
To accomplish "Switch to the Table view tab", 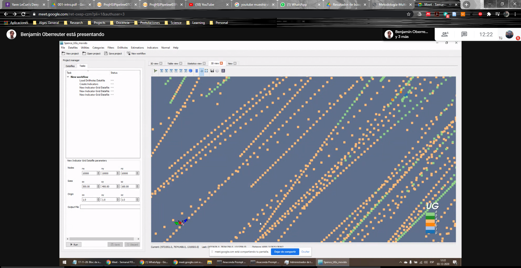I will (173, 64).
